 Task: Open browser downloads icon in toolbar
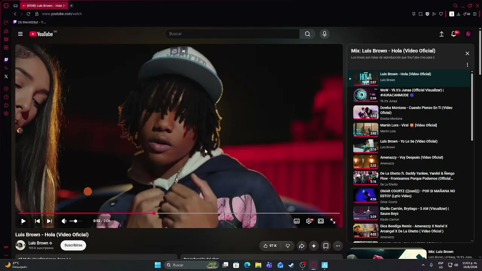point(458,14)
